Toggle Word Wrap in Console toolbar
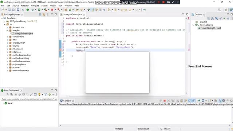 pyautogui.click(x=186, y=101)
